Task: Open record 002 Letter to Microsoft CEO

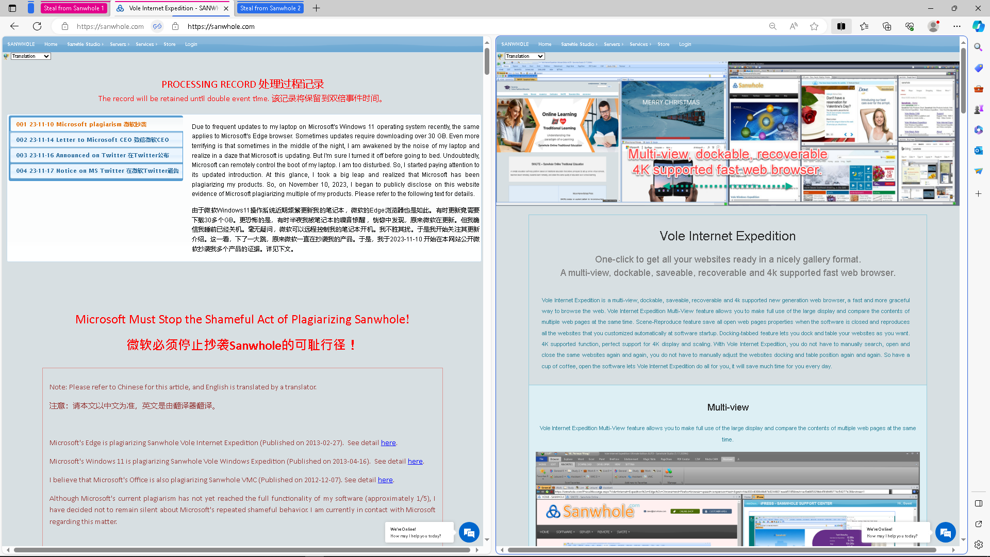Action: click(x=96, y=140)
